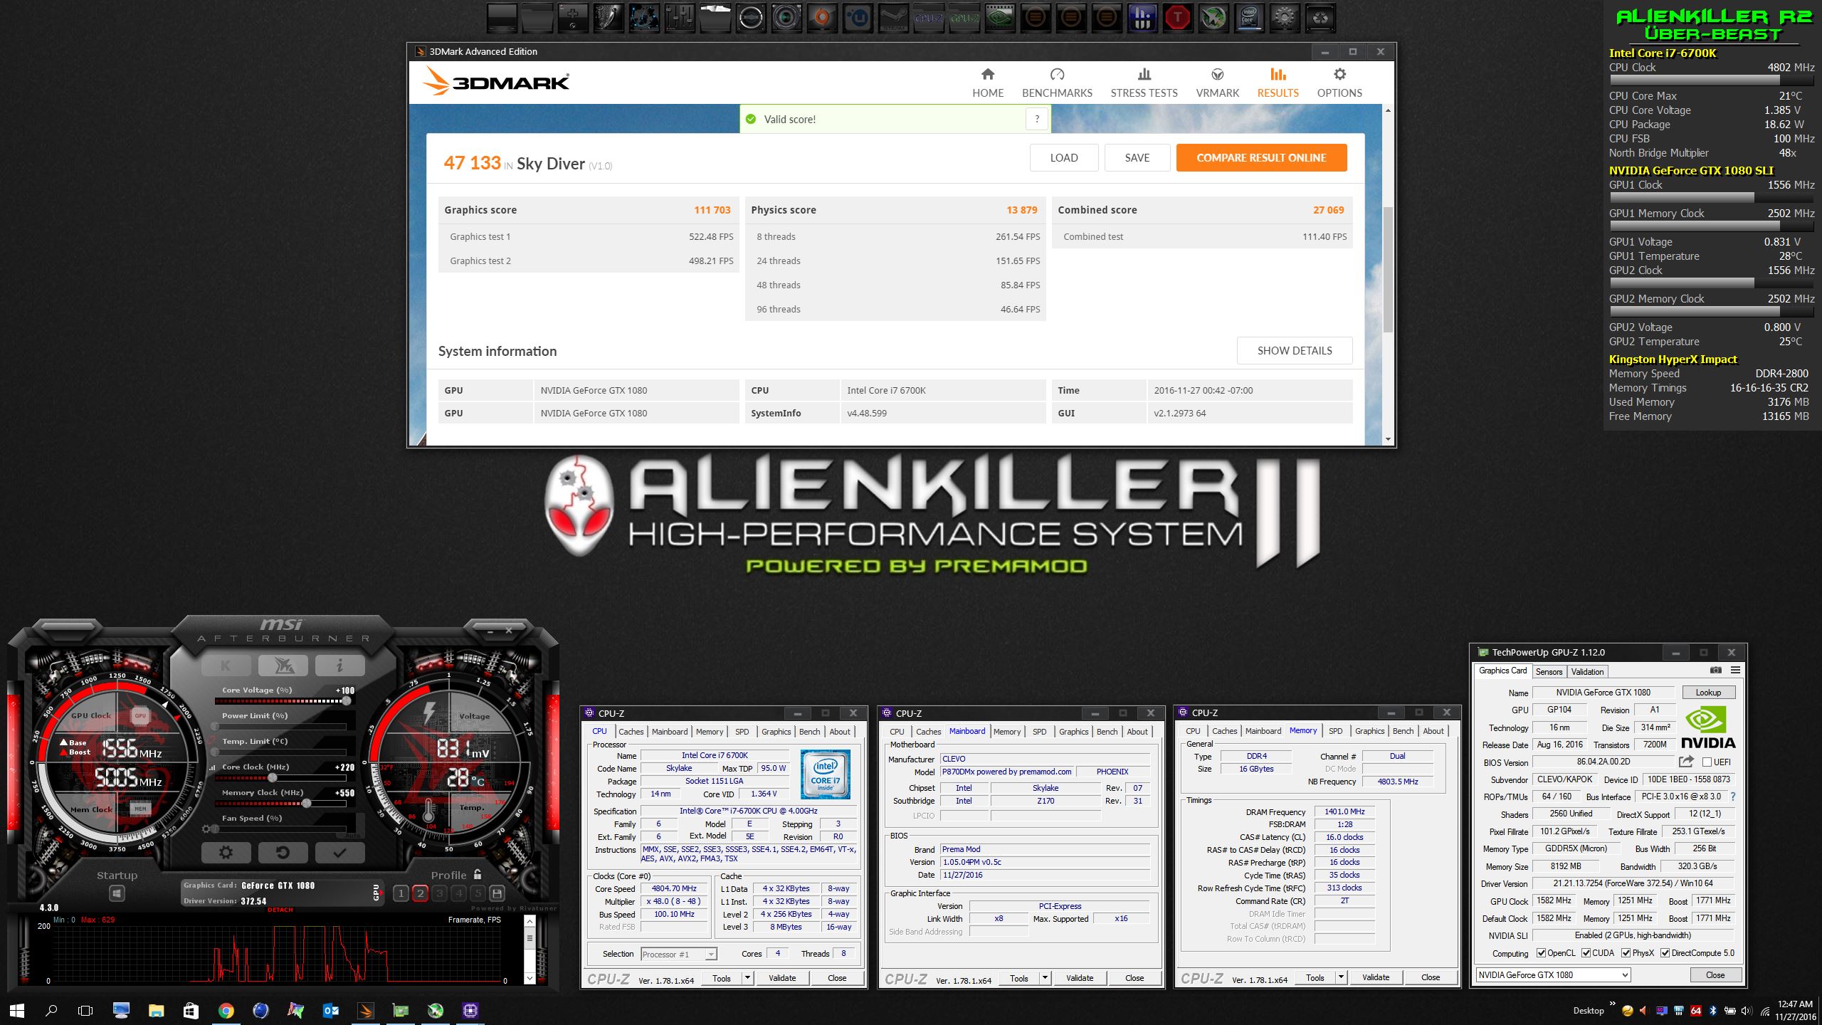Viewport: 1822px width, 1025px height.
Task: Apply Afterburner settings with the checkmark button
Action: (x=339, y=852)
